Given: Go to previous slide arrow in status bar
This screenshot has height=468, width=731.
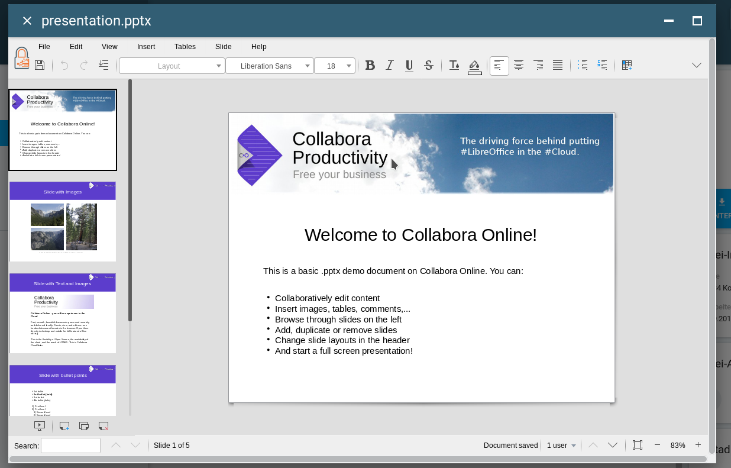Looking at the screenshot, I should click(593, 445).
